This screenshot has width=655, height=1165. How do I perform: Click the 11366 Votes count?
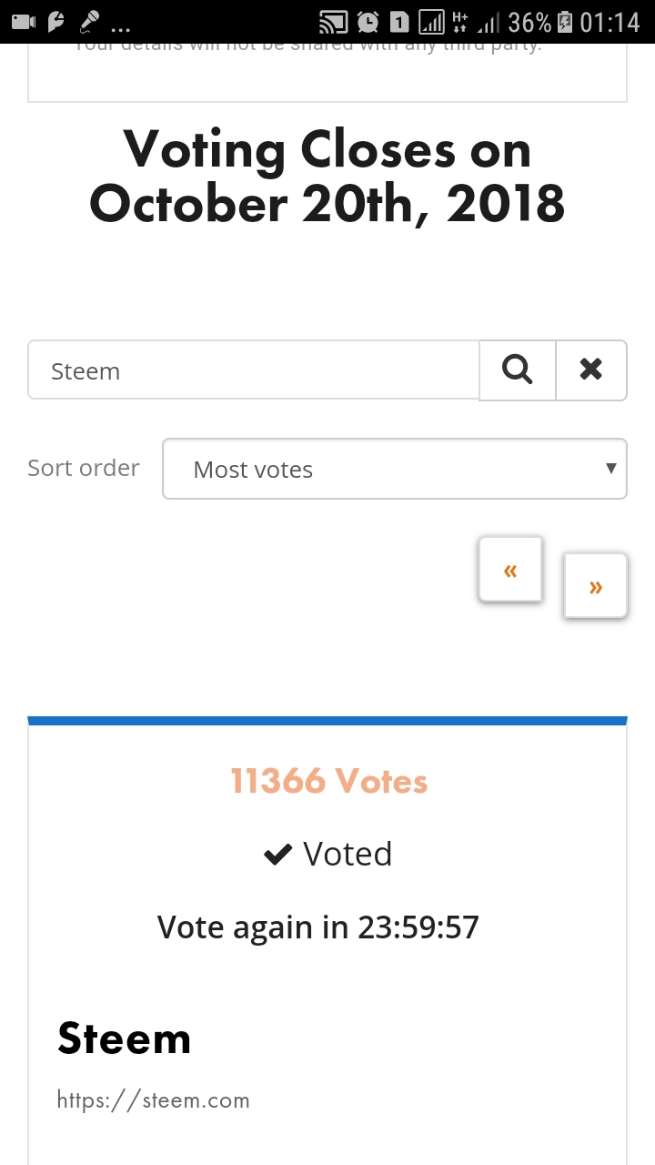pos(328,781)
